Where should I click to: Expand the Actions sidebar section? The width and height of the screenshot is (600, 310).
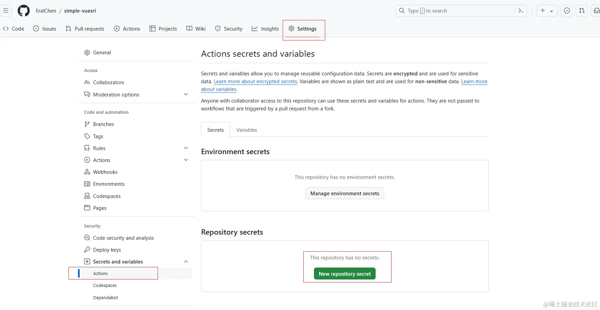coord(186,160)
